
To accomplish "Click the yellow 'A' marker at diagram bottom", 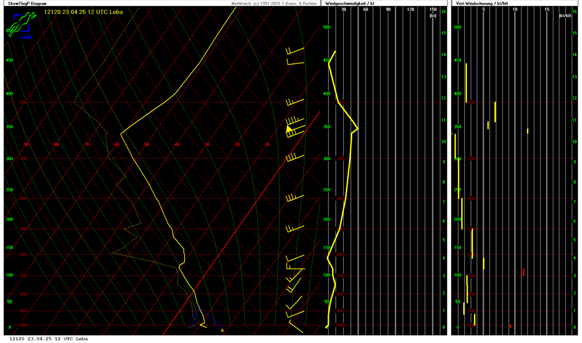I will tap(222, 331).
